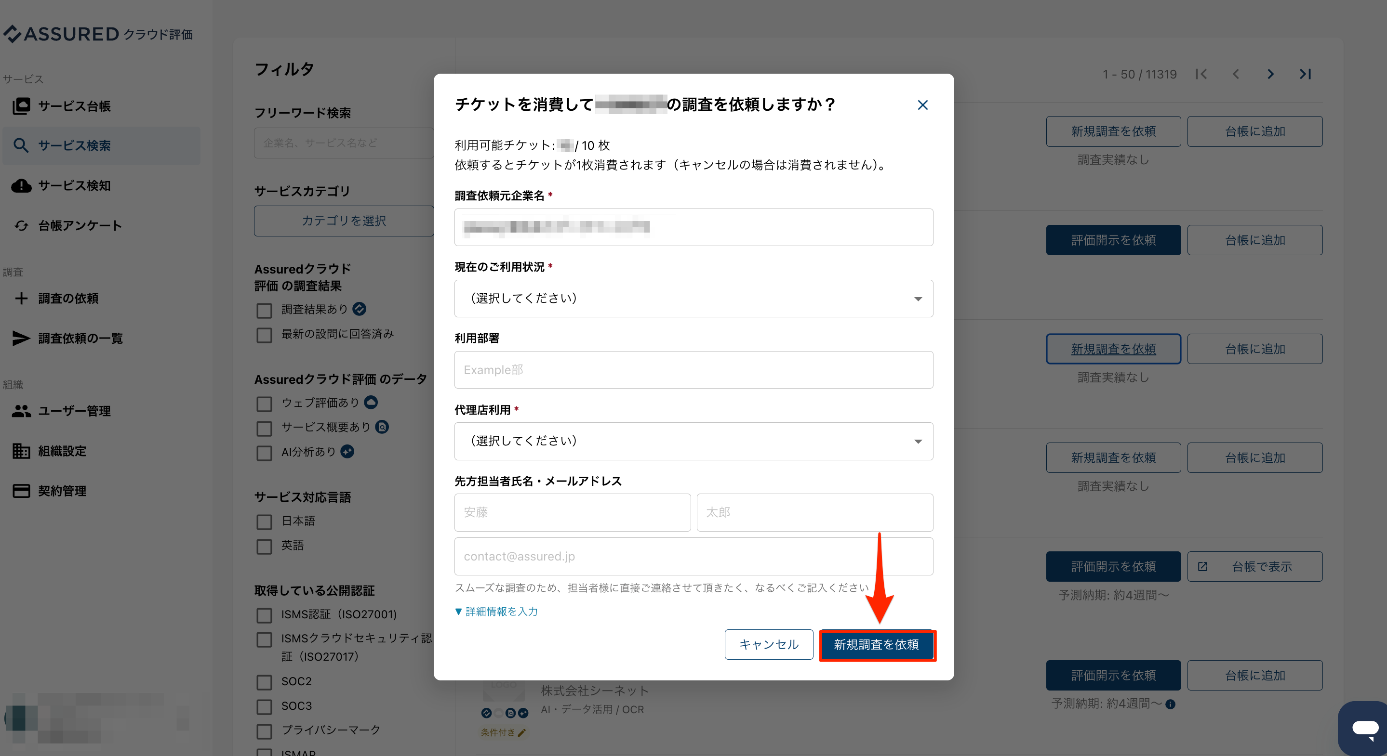Image resolution: width=1387 pixels, height=756 pixels.
Task: Click the フリーワード検索 input field
Action: [344, 143]
